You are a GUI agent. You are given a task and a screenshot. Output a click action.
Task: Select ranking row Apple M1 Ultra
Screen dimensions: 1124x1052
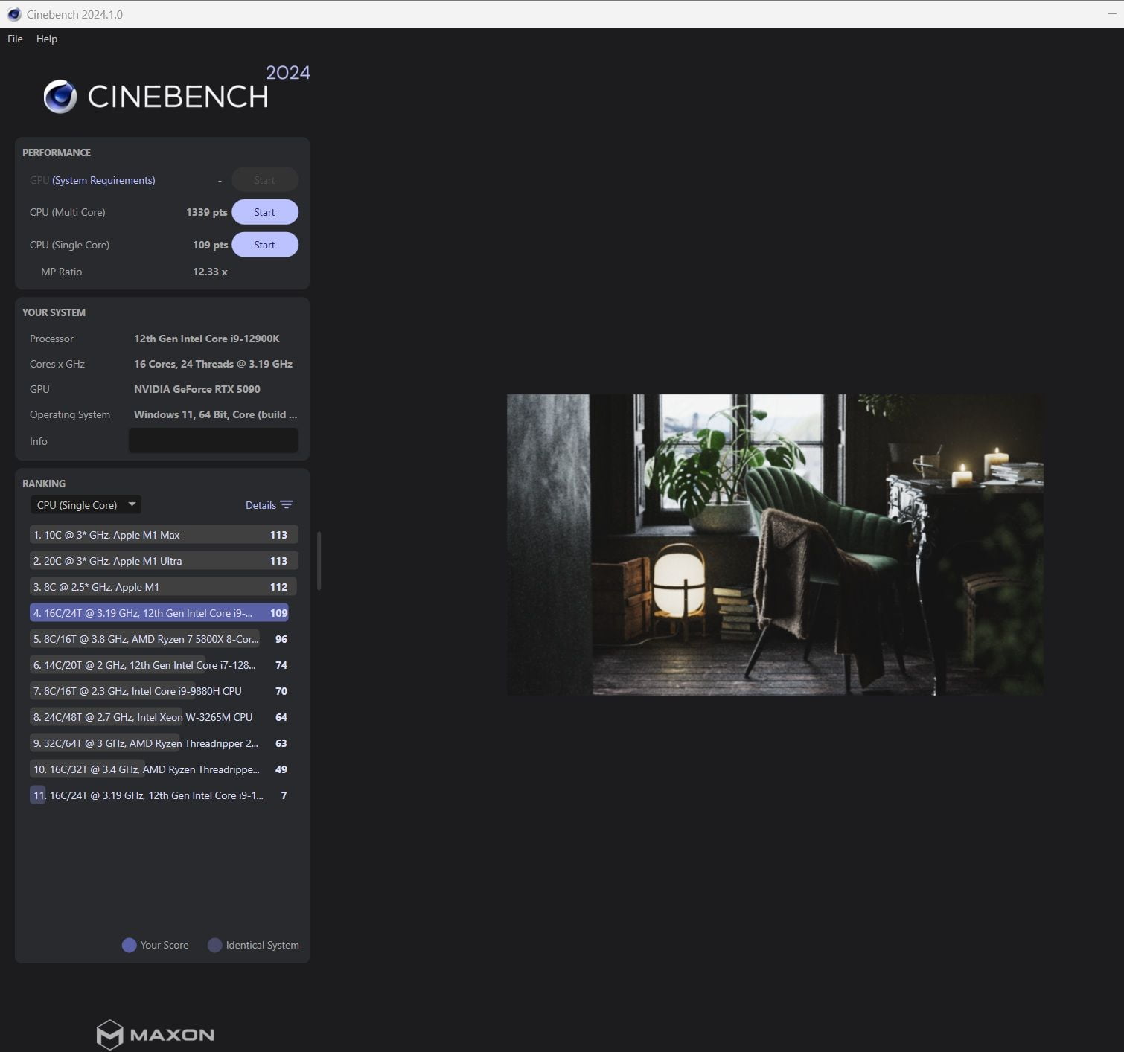click(x=164, y=561)
